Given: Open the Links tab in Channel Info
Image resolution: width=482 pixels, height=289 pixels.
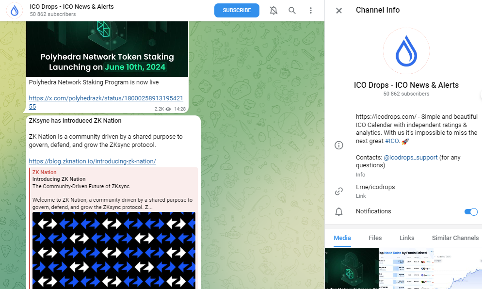Looking at the screenshot, I should (407, 238).
